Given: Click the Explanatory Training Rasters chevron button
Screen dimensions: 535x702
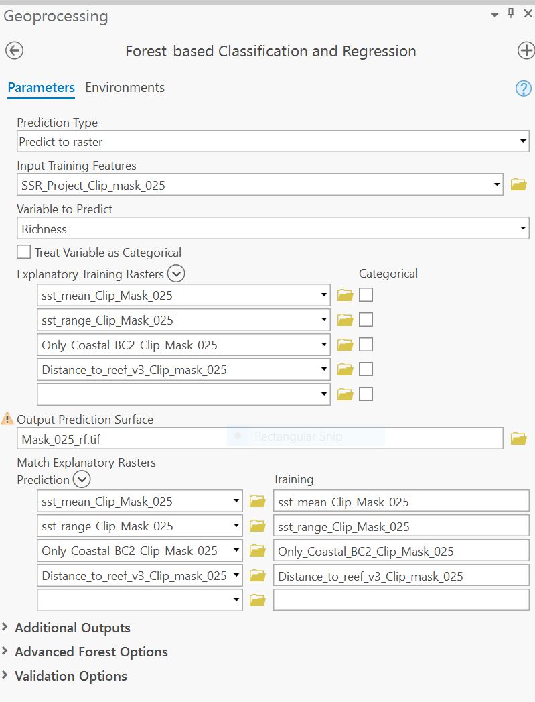Looking at the screenshot, I should [x=176, y=274].
